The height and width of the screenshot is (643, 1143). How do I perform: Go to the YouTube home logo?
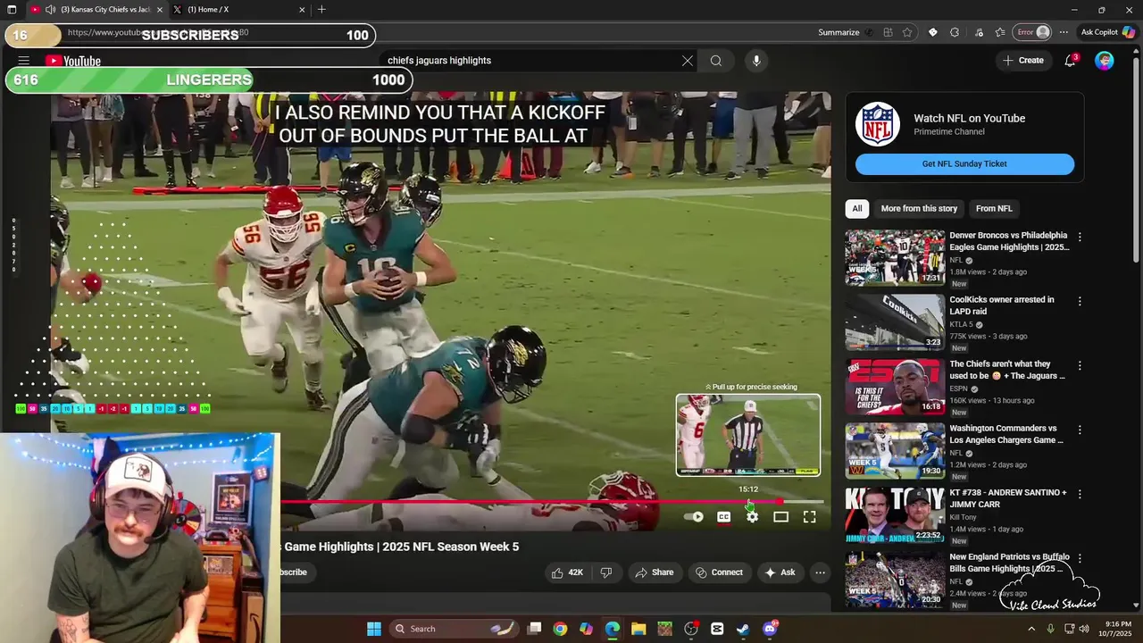(73, 61)
